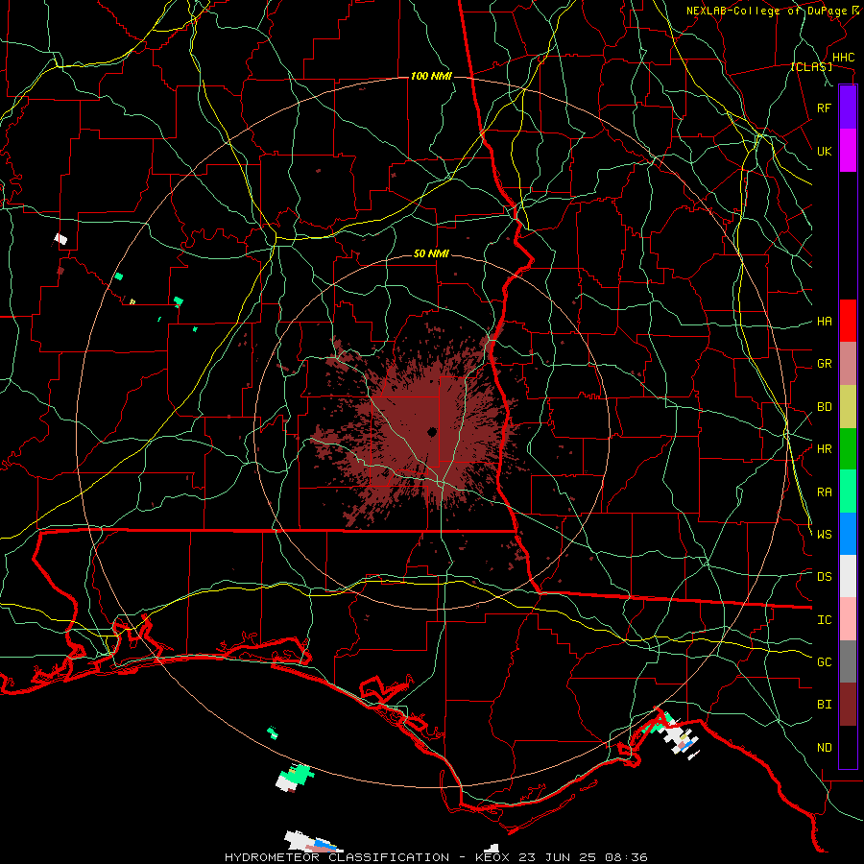Click the 'HR' legend label text
864x864 pixels.
(824, 449)
